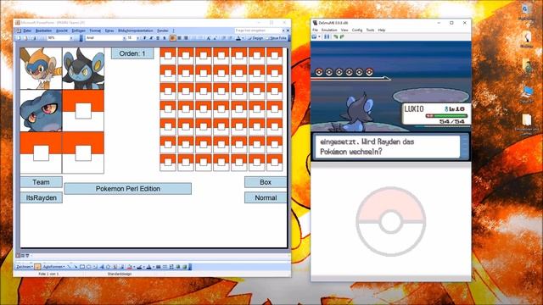Switch to slide sorter view button
The width and height of the screenshot is (543, 305).
pos(23,256)
